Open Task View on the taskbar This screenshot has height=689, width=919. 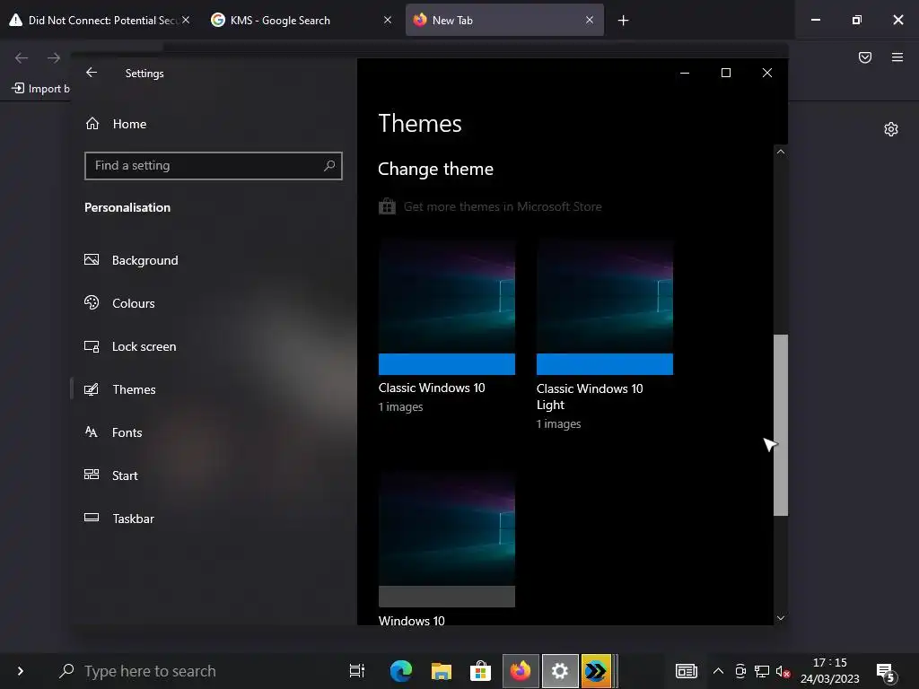tap(357, 671)
